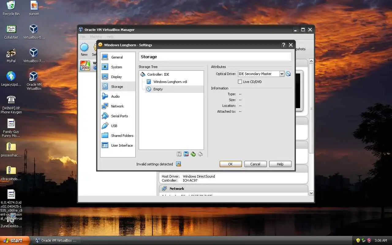Click the question mark help button in title bar

pos(284,45)
